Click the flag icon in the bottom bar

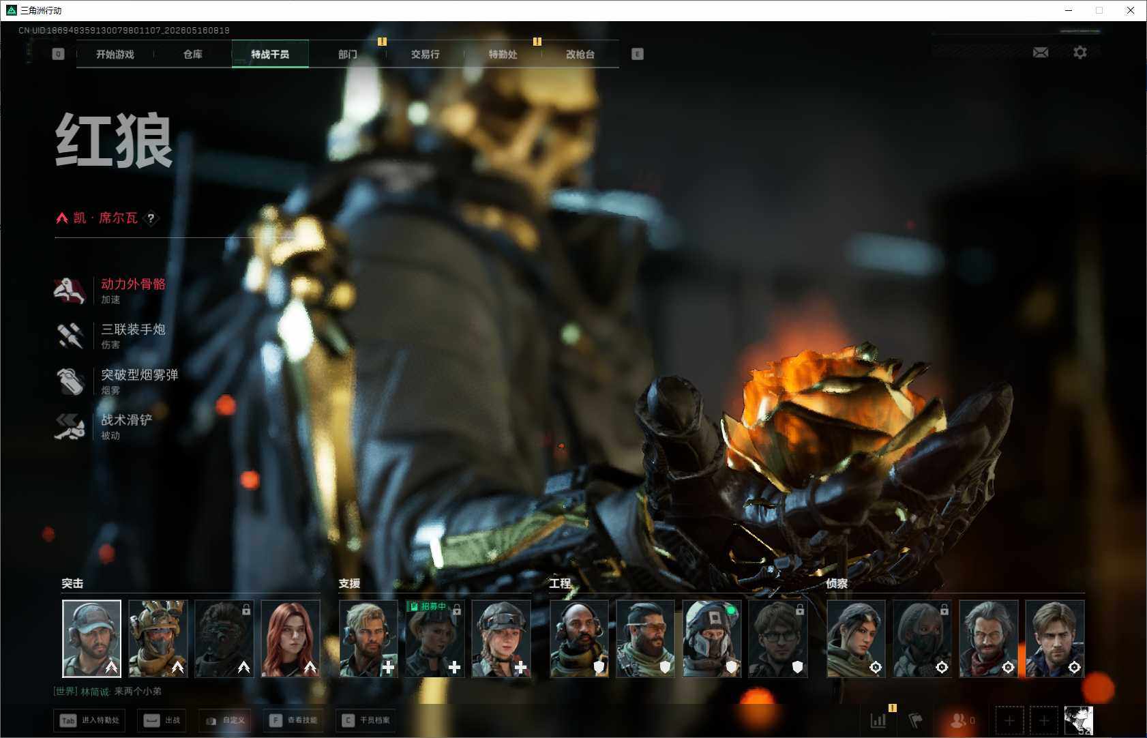pos(915,720)
